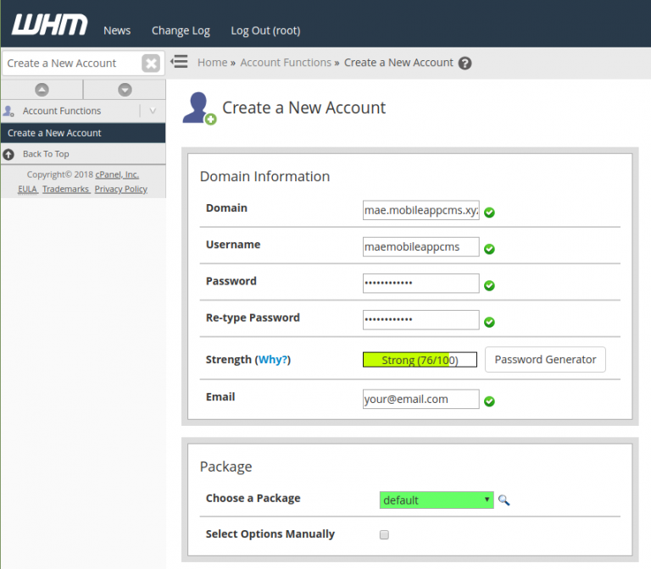The image size is (651, 569).
Task: Open the News menu item
Action: pyautogui.click(x=117, y=30)
